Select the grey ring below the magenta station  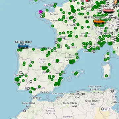(x=42, y=17)
